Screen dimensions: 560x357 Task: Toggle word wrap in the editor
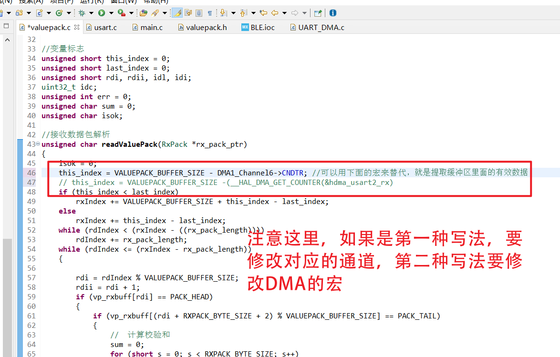click(x=188, y=13)
